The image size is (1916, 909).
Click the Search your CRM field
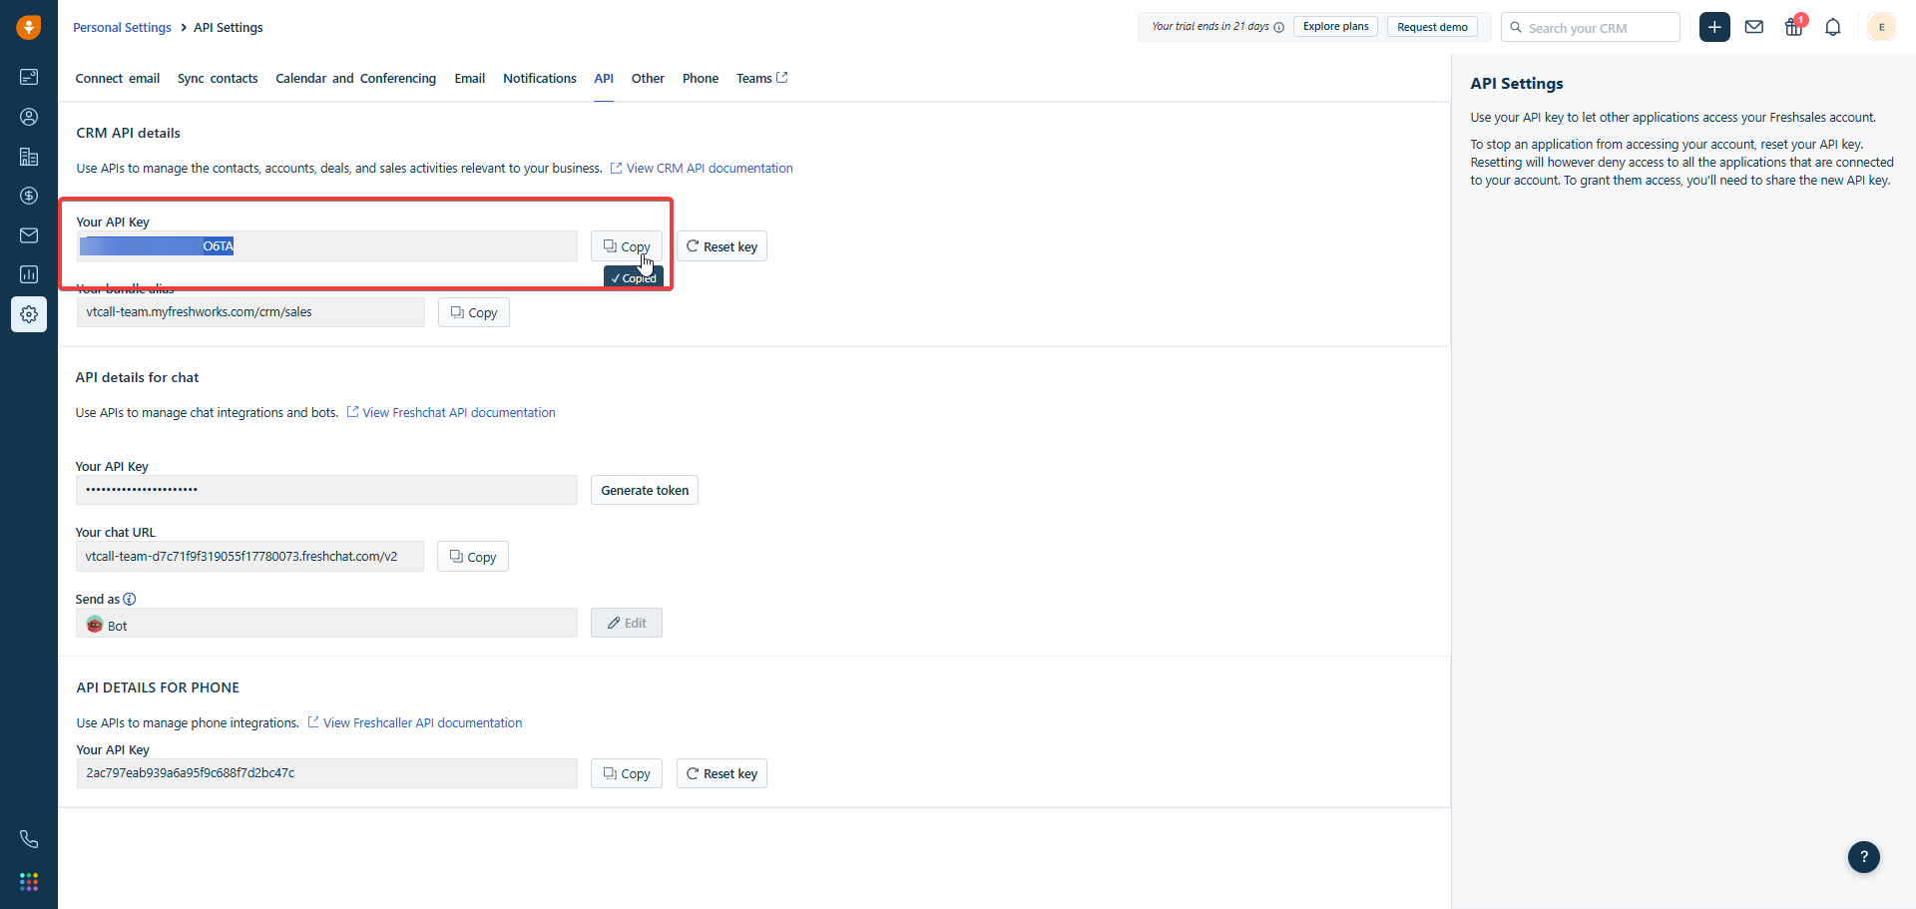[1591, 27]
